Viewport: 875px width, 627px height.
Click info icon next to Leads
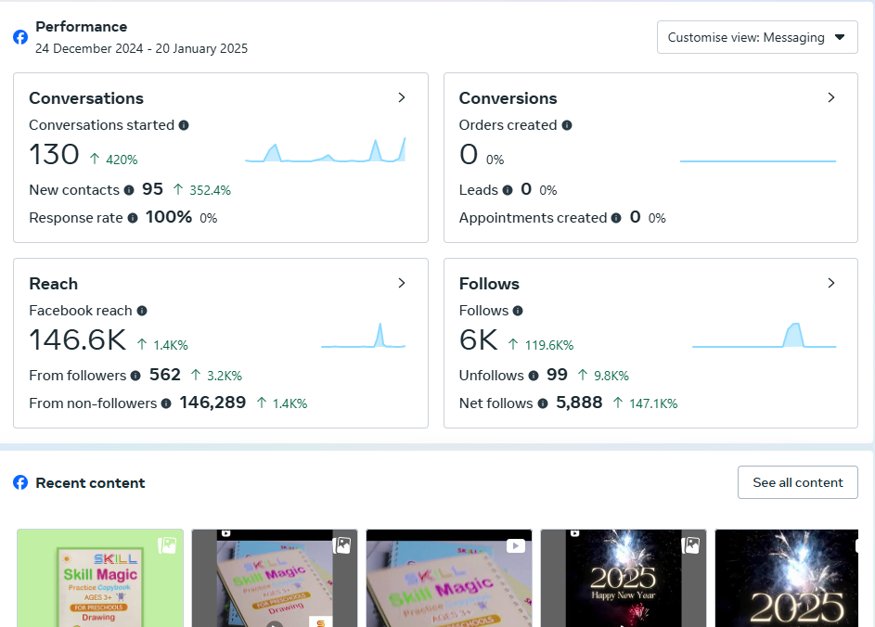pyautogui.click(x=508, y=190)
